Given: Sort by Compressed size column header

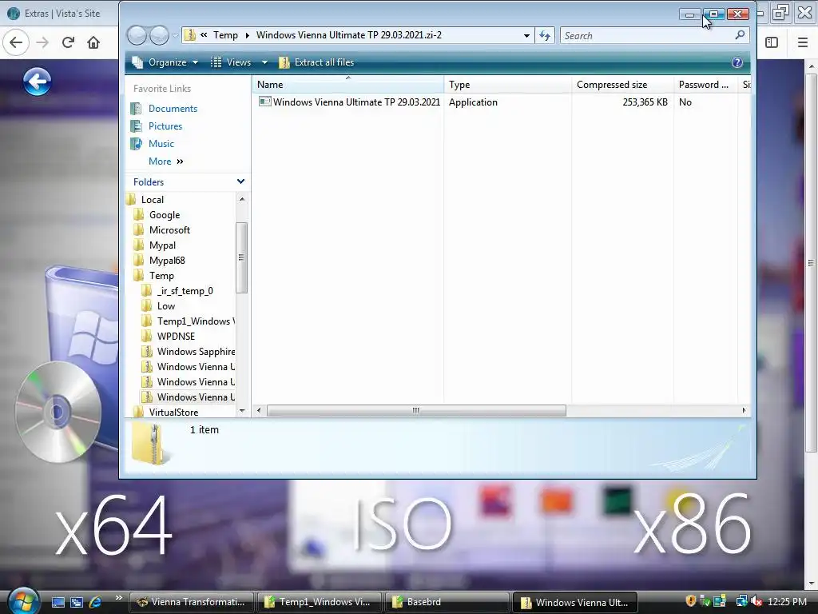Looking at the screenshot, I should [622, 85].
